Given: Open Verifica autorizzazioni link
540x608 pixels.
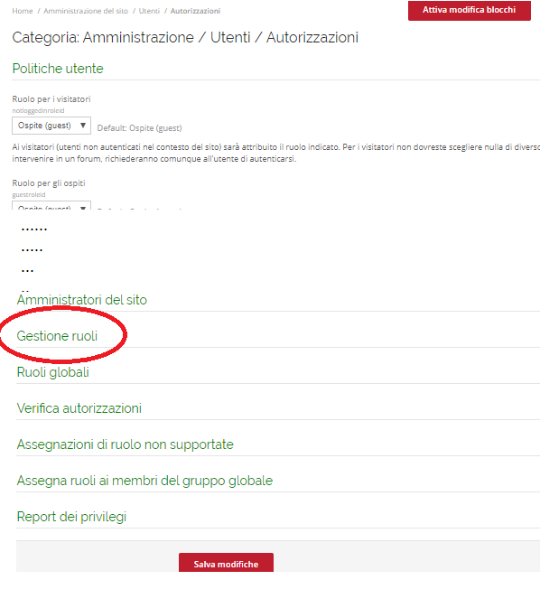Looking at the screenshot, I should [x=79, y=408].
